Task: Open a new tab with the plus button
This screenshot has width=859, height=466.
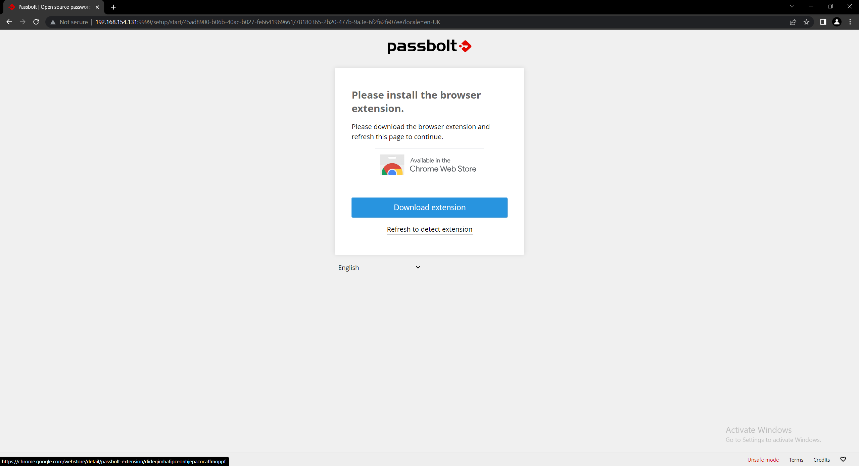Action: click(x=113, y=7)
